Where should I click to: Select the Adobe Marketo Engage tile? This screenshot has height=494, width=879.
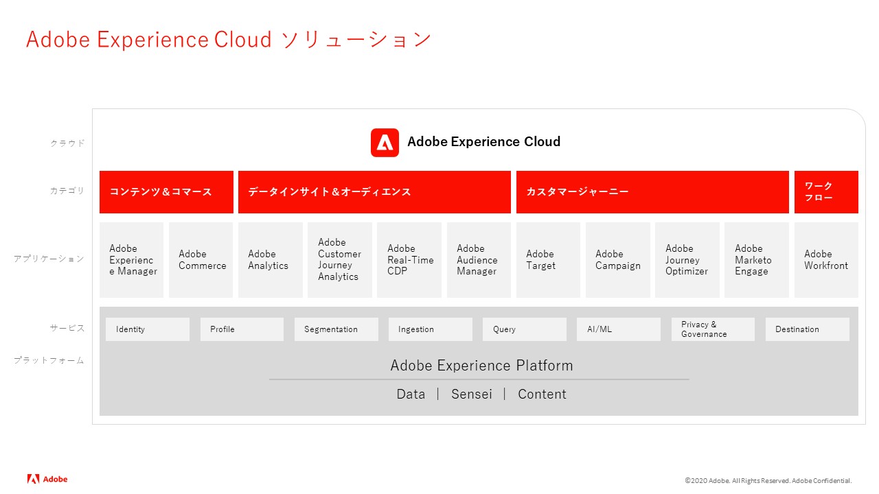757,260
